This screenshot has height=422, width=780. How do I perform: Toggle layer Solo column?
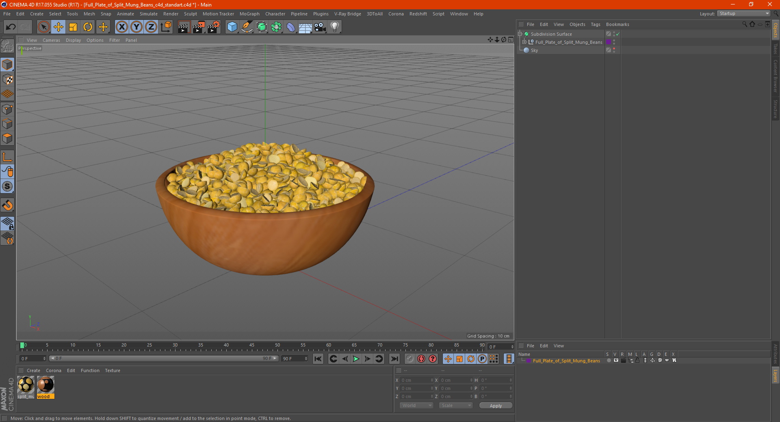(609, 360)
